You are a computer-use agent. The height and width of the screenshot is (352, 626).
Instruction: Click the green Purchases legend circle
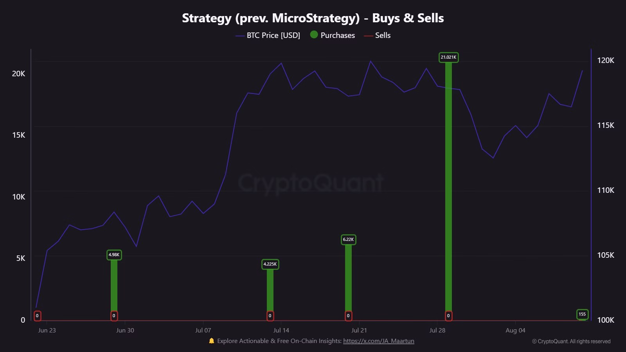(314, 35)
